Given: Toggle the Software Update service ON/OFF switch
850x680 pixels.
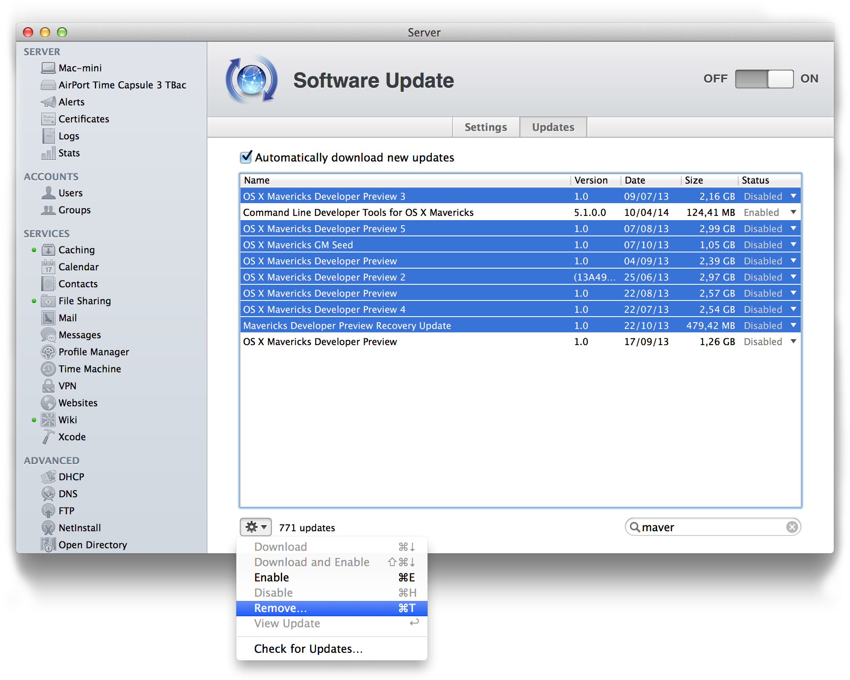Looking at the screenshot, I should coord(764,79).
